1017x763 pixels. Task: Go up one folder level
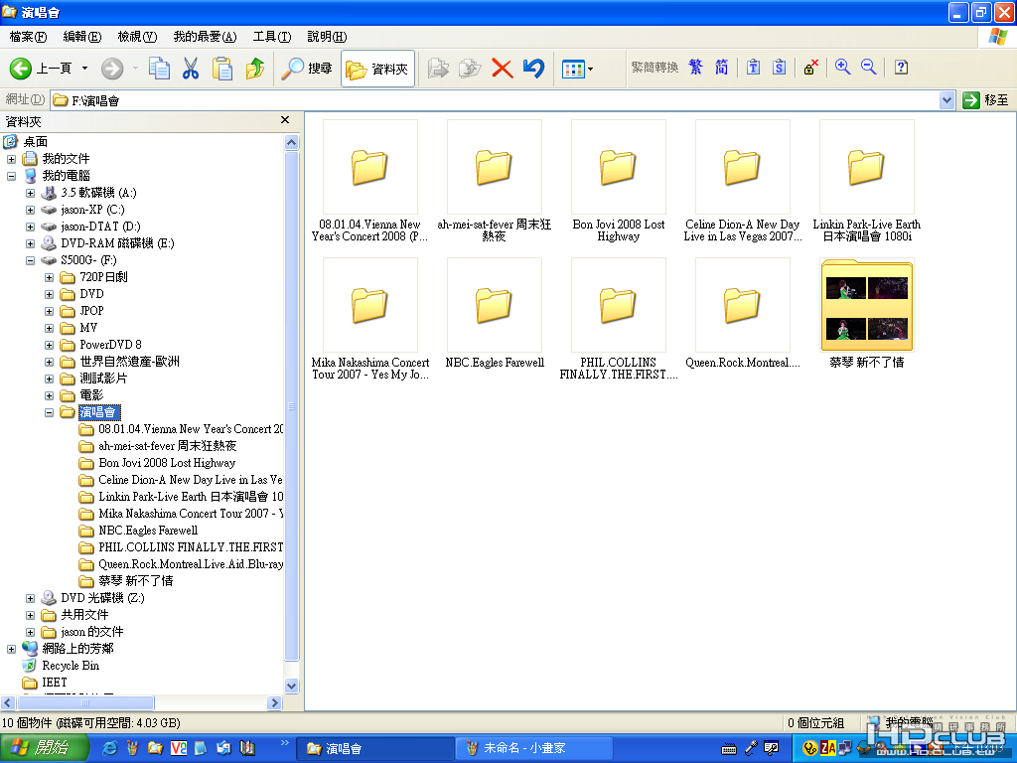pos(255,69)
